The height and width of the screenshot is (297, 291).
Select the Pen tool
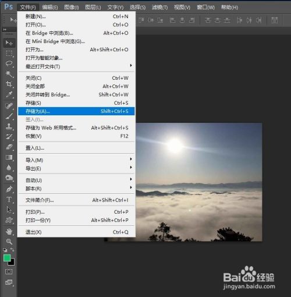point(9,189)
